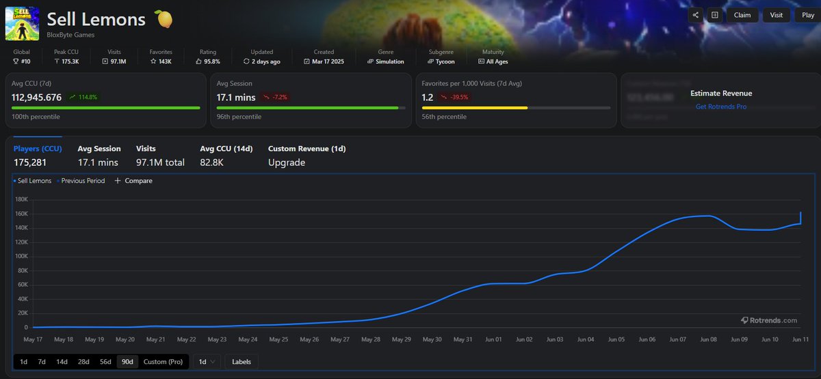Screen dimensions: 821x379
Task: Click the plus Compare button
Action: (x=133, y=181)
